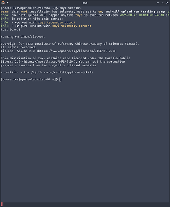Image resolution: width=170 pixels, height=207 pixels.
Task: Click the 'ruyi telemetry optout' command text
Action: tap(57, 22)
